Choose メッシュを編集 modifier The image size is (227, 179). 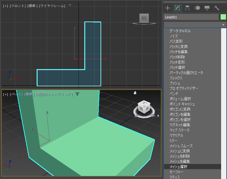(193, 161)
